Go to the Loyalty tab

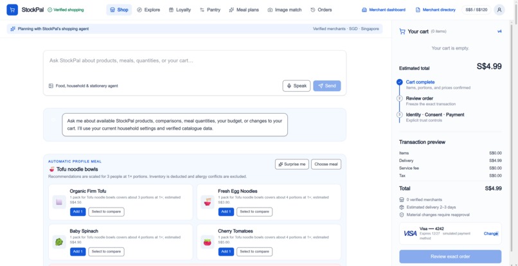point(180,10)
